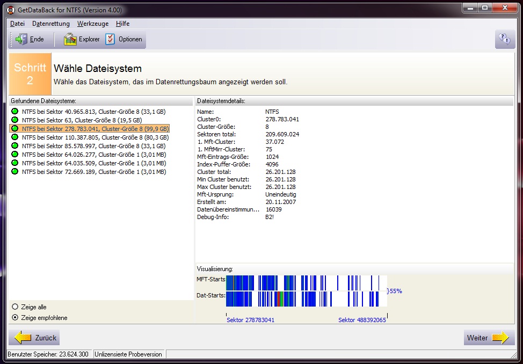This screenshot has height=364, width=523.
Task: Click the Mft-Eintrags-Größe value 1024
Action: pos(272,157)
